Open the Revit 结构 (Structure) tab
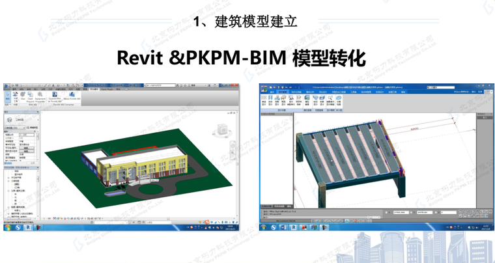 (x=23, y=89)
